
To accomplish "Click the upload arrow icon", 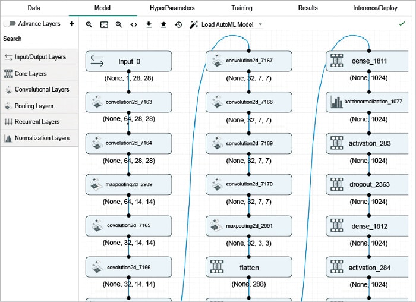I will pyautogui.click(x=163, y=25).
